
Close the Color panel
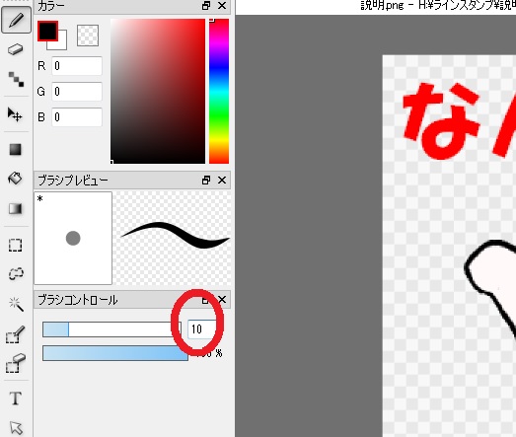[222, 6]
